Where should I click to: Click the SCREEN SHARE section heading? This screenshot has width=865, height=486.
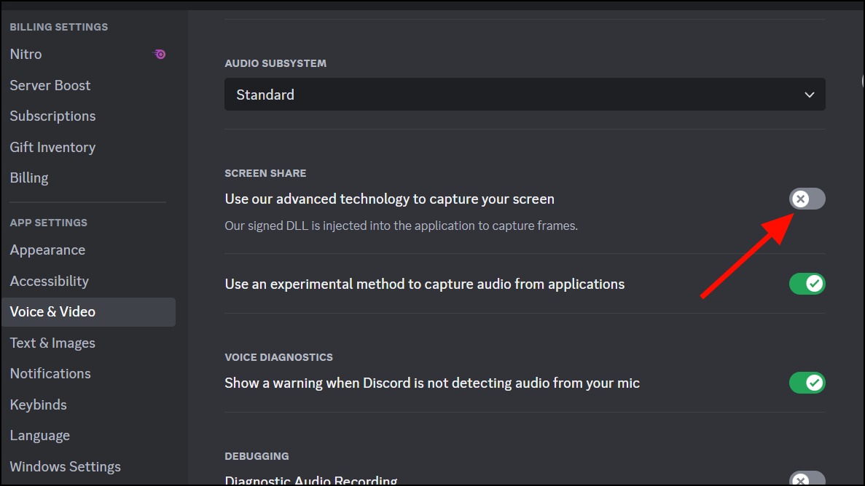click(x=265, y=173)
